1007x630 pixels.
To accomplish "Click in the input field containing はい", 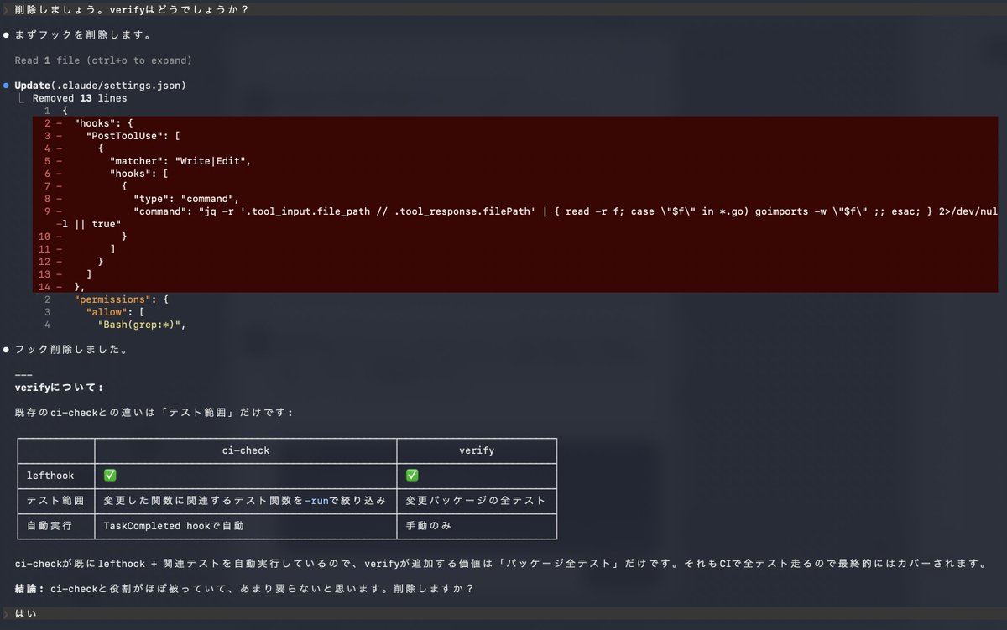I will tap(503, 614).
